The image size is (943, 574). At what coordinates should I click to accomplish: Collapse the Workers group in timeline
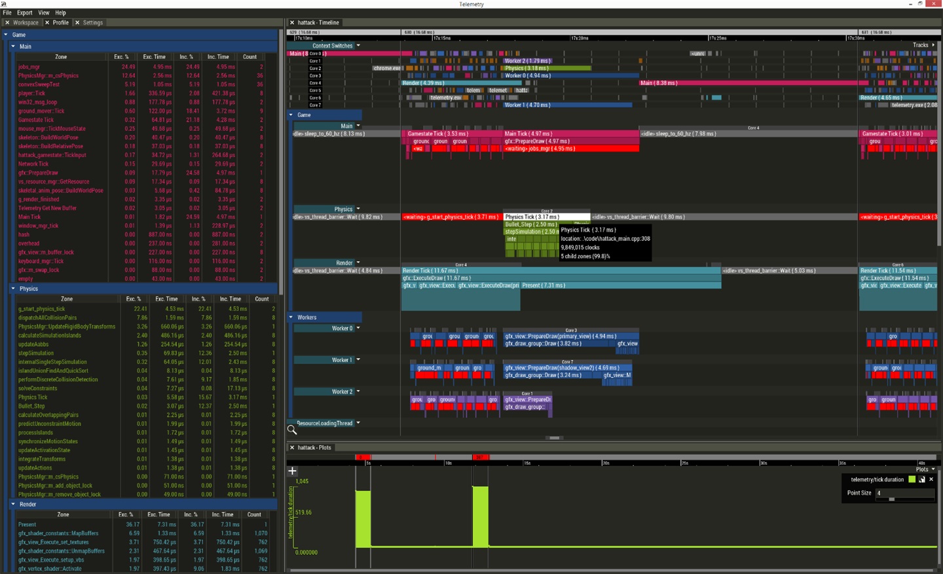[x=291, y=317]
